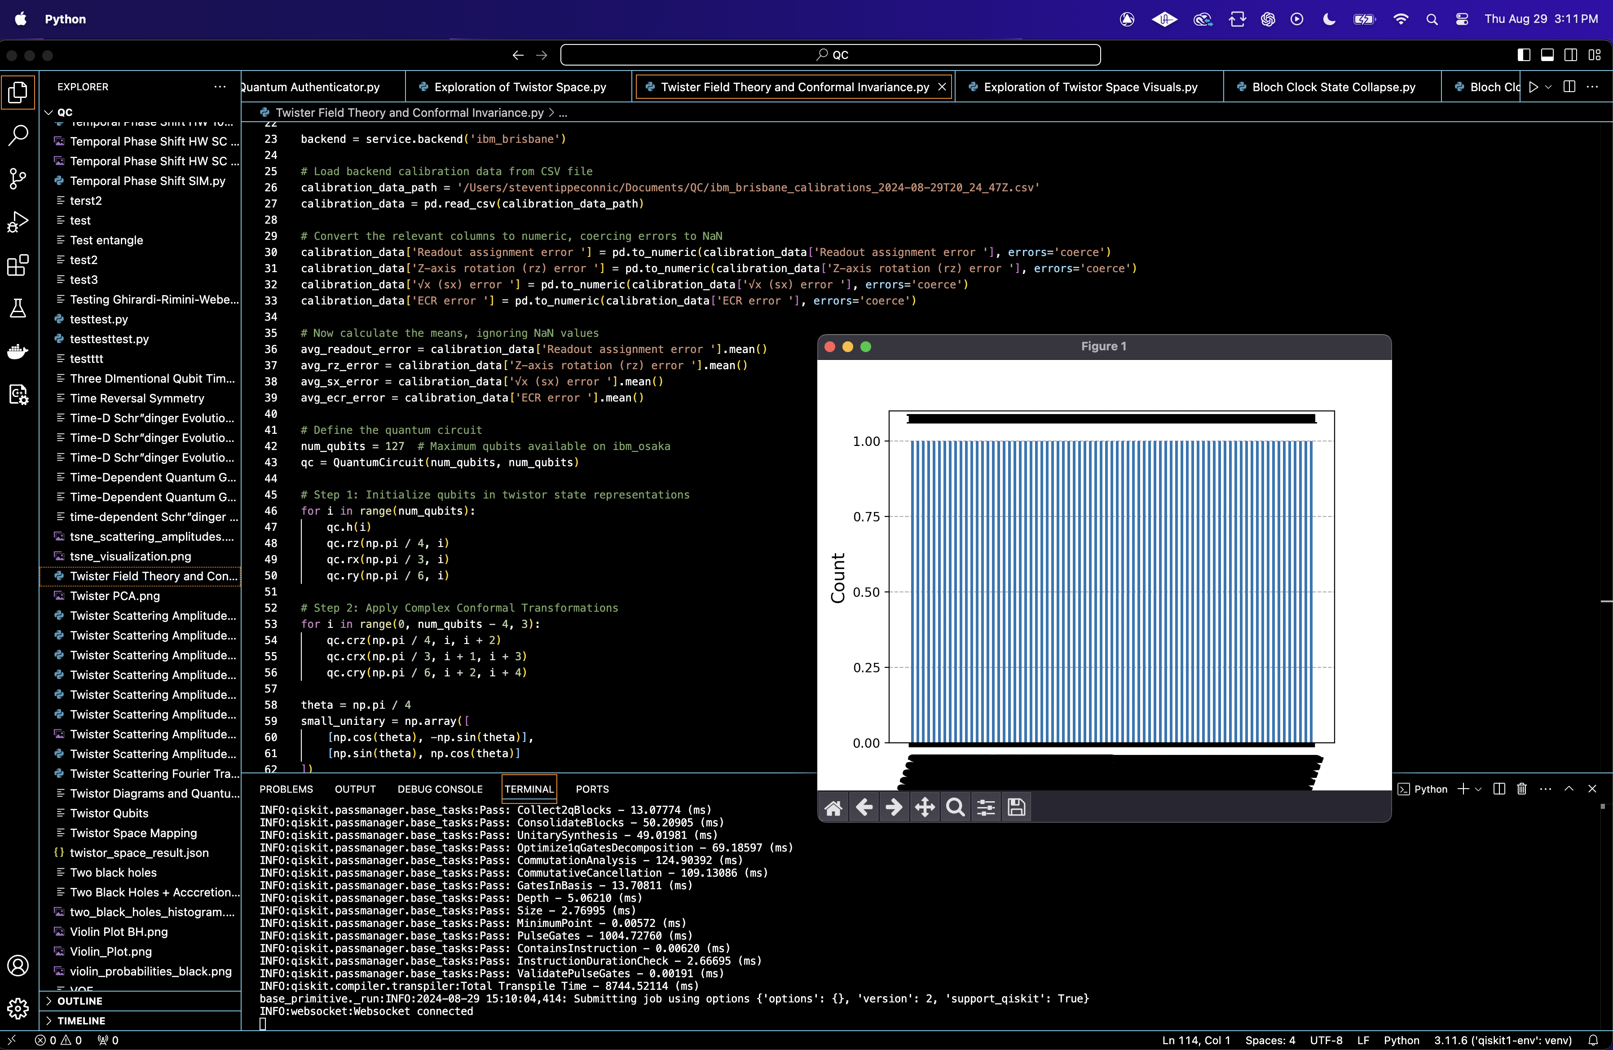
Task: Open the Manage gear menu
Action: pos(18,1009)
